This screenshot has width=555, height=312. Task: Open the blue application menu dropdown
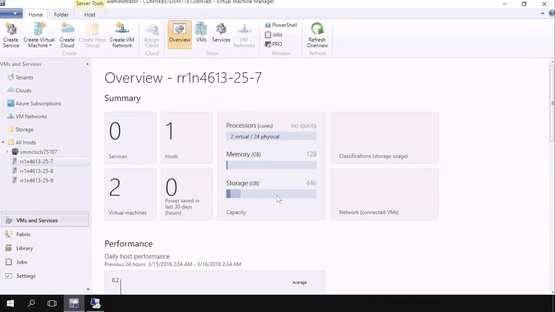pos(11,14)
